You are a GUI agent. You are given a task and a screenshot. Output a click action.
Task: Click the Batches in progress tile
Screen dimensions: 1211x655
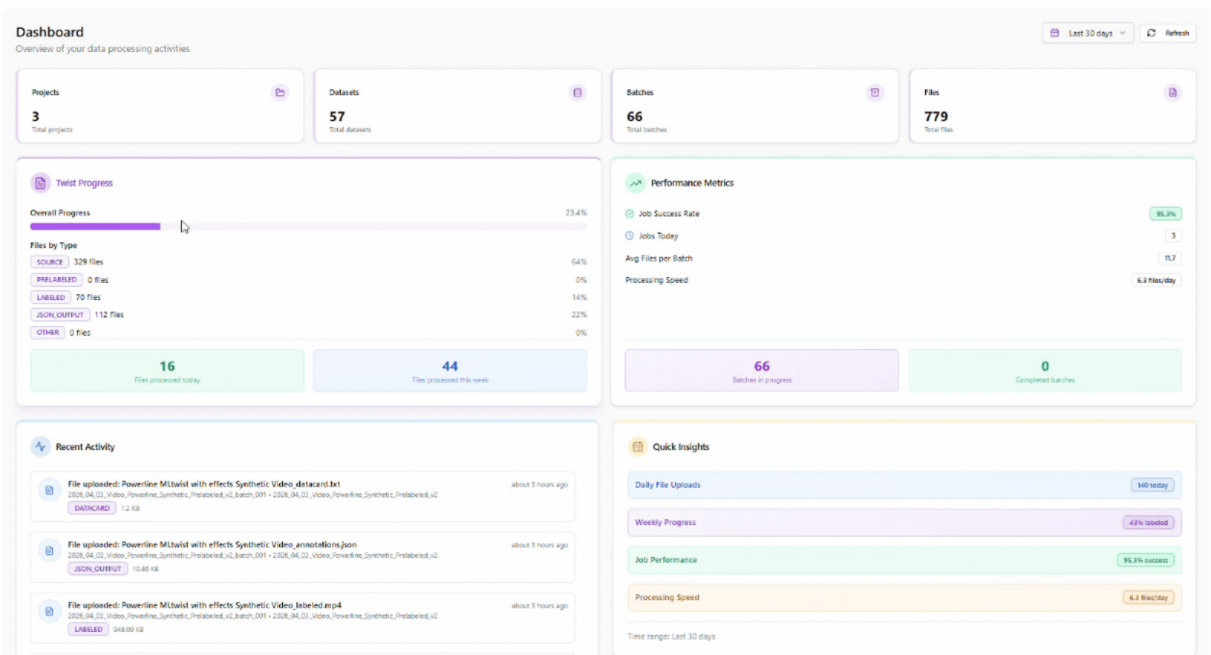click(x=761, y=370)
